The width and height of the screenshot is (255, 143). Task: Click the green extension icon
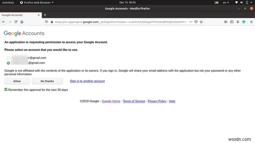pyautogui.click(x=244, y=22)
